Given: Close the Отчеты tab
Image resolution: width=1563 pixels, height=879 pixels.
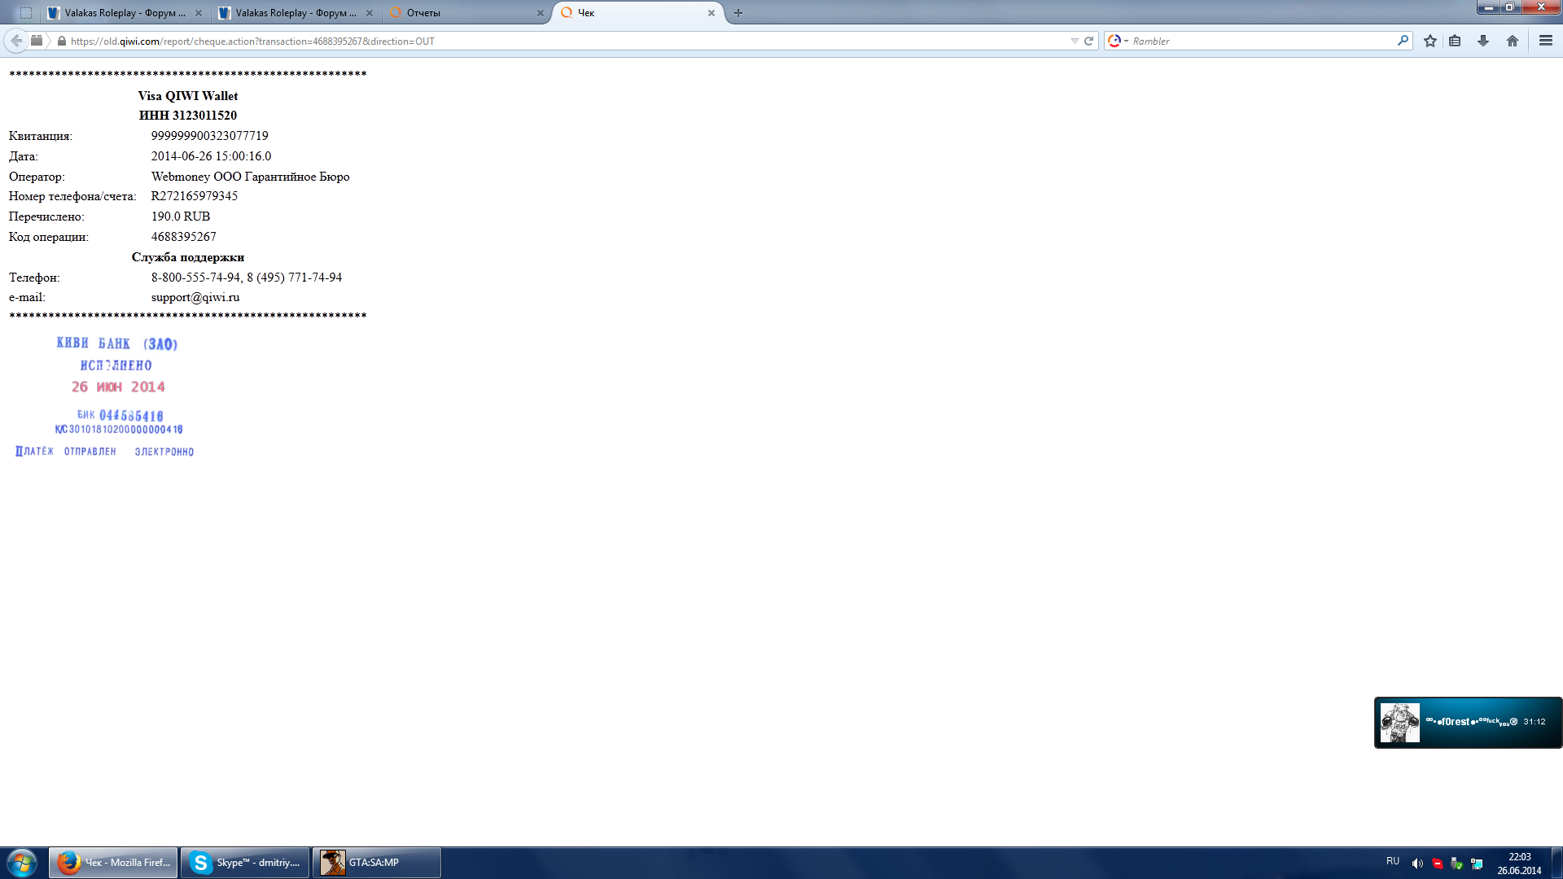Looking at the screenshot, I should (540, 13).
